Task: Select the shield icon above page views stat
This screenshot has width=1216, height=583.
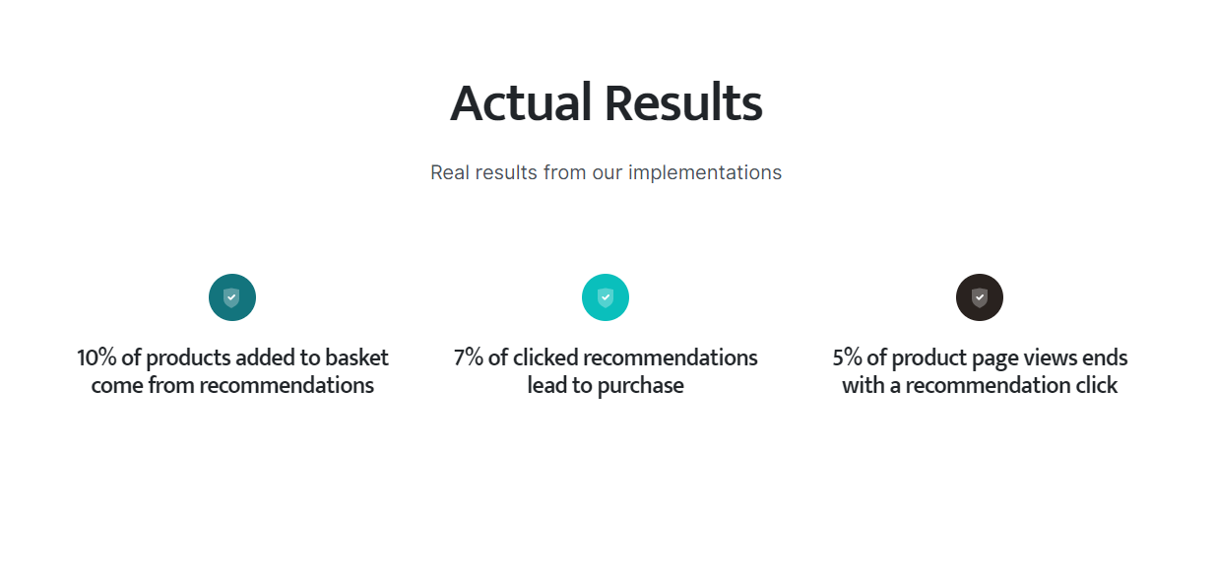Action: tap(980, 297)
